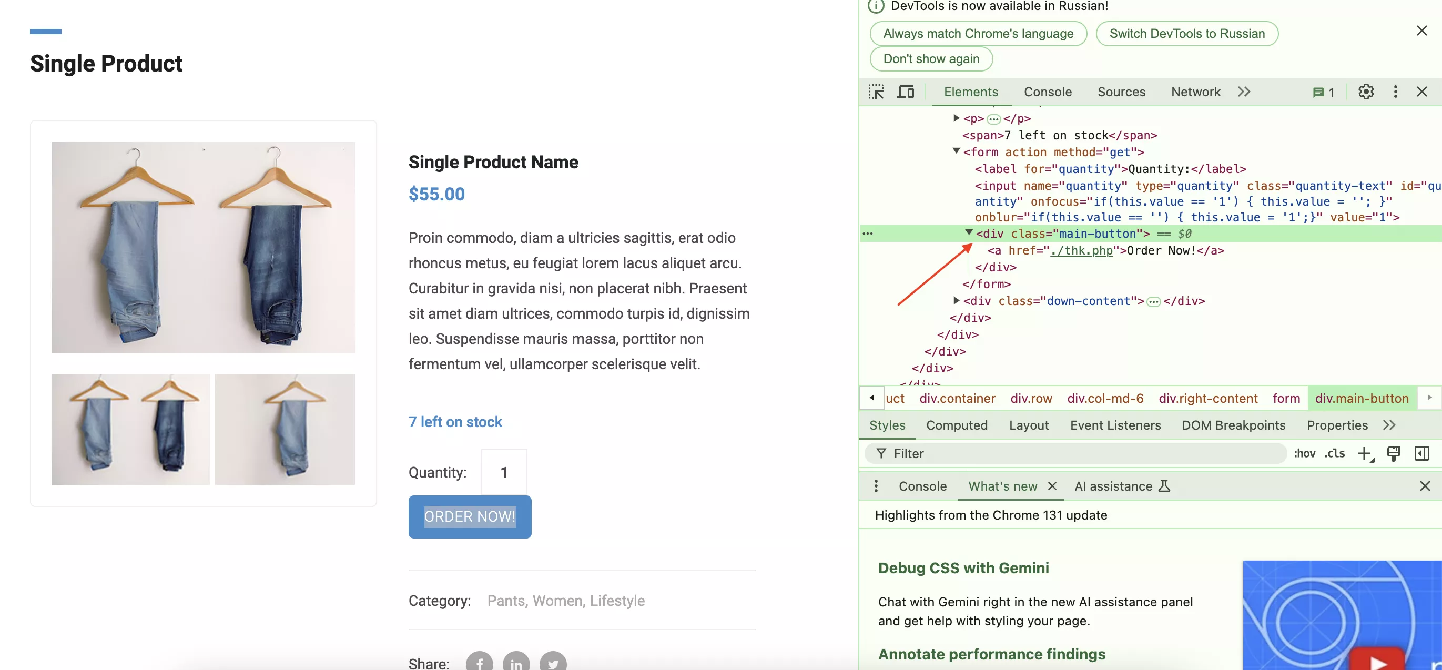Click new style rule plus icon

[1365, 453]
